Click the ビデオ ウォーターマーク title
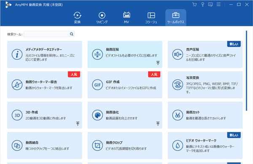 point(201,140)
